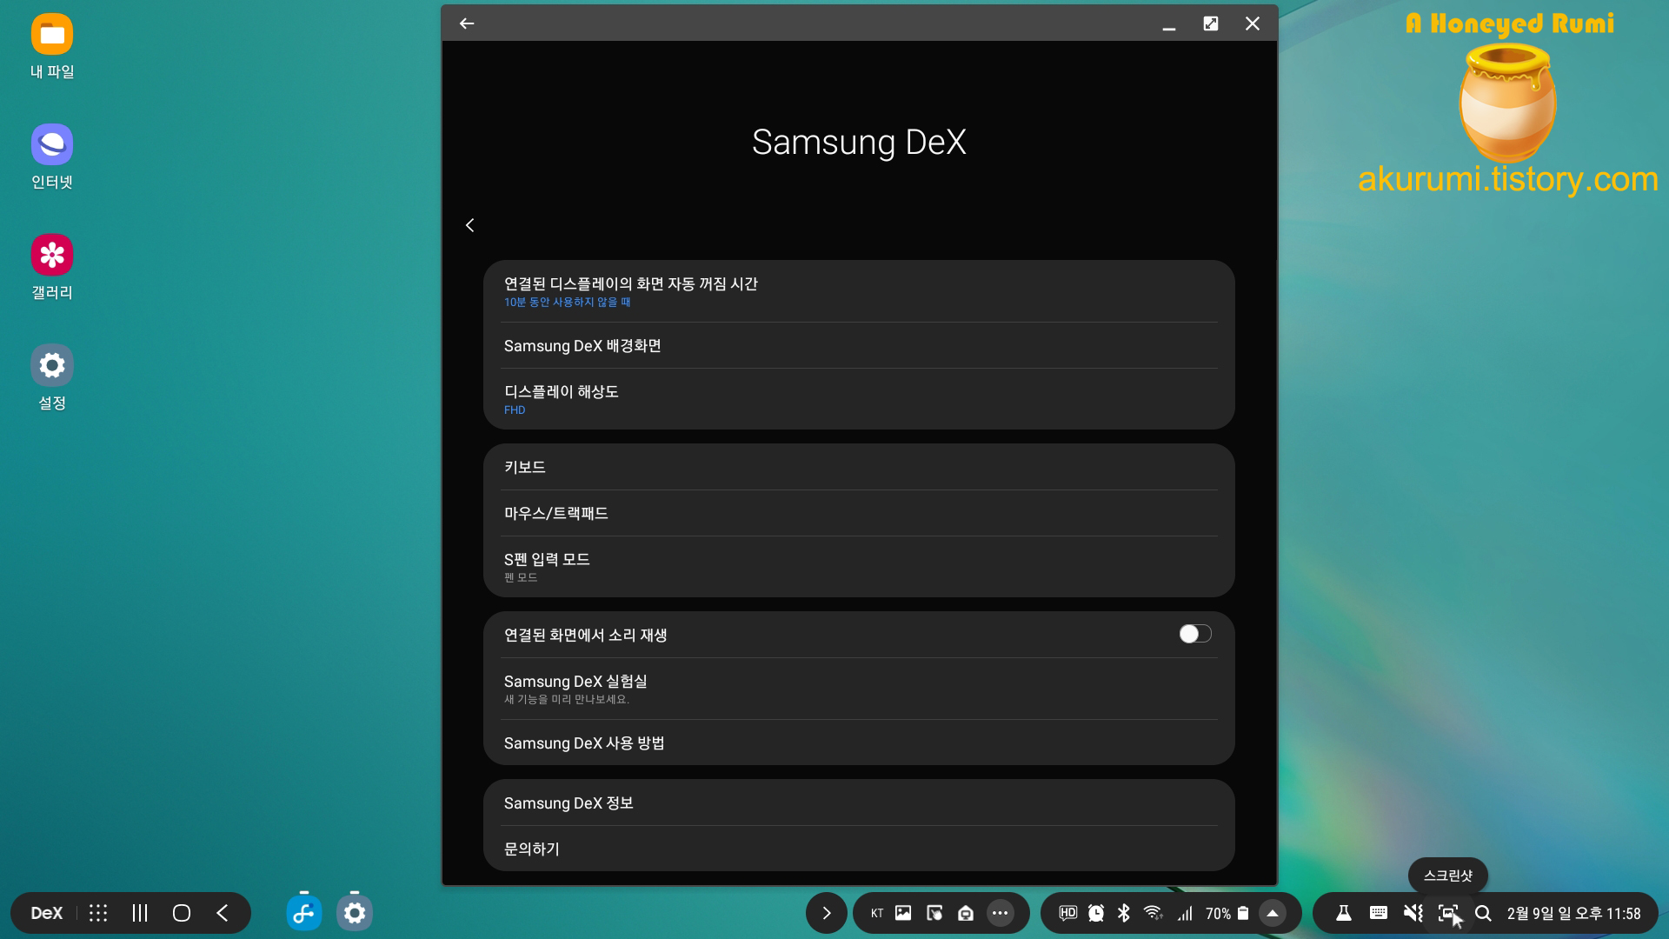1669x939 pixels.
Task: Click the screenshot capture icon in taskbar
Action: [1447, 913]
